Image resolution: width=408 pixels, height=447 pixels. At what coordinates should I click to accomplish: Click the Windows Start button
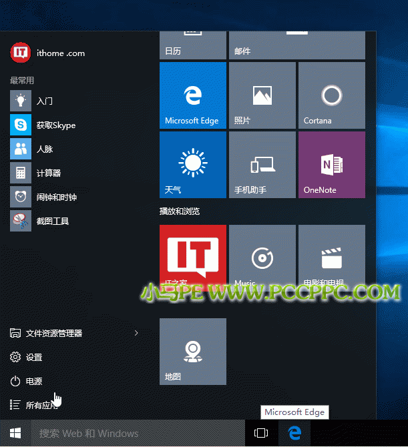tap(15, 433)
